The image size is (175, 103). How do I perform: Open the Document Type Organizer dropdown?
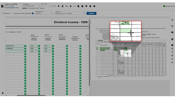[43, 13]
